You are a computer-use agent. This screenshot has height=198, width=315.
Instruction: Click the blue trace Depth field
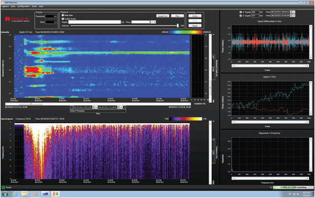pos(255,12)
